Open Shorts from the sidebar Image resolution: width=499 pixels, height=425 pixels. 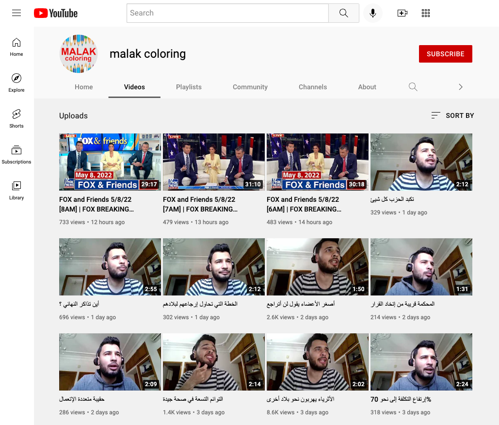point(16,118)
